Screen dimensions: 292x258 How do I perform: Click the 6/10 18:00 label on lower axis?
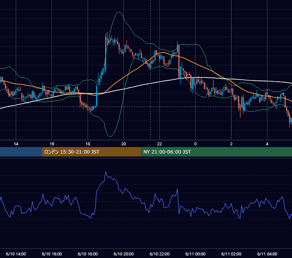pyautogui.click(x=88, y=254)
